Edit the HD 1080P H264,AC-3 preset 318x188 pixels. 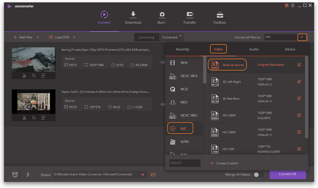[299, 132]
